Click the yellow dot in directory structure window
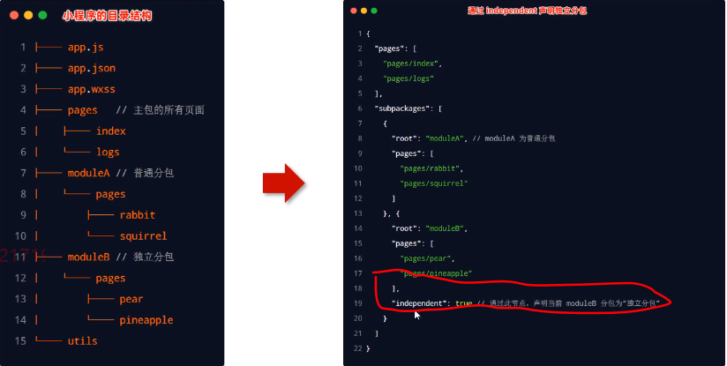This screenshot has width=727, height=366. tap(28, 15)
